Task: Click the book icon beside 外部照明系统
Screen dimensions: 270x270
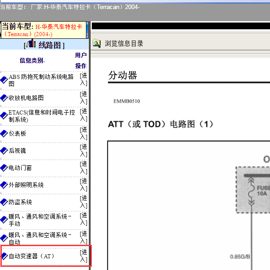Action: [4, 185]
